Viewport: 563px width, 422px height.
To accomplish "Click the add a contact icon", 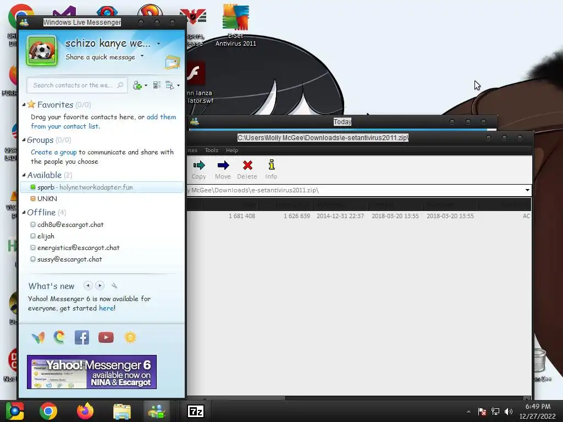I will pyautogui.click(x=137, y=85).
